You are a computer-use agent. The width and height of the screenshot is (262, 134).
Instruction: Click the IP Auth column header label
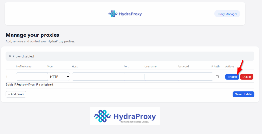click(215, 67)
